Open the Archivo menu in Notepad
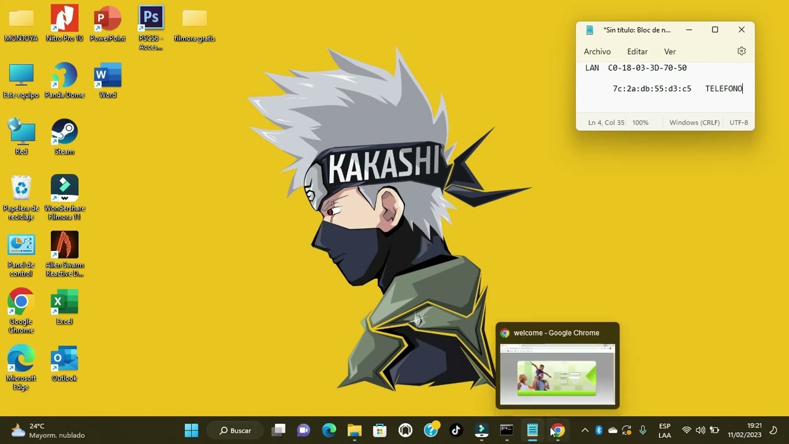Viewport: 789px width, 444px height. click(597, 52)
